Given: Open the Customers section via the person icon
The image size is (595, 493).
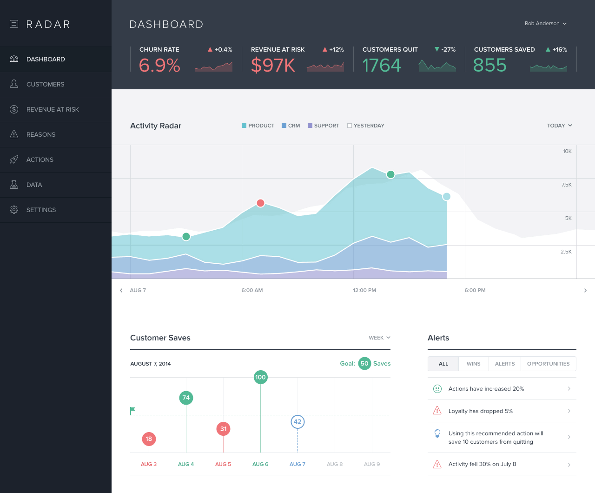Looking at the screenshot, I should click(14, 84).
